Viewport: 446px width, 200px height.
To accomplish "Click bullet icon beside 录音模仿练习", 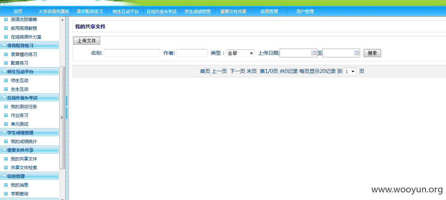I will click(x=6, y=54).
